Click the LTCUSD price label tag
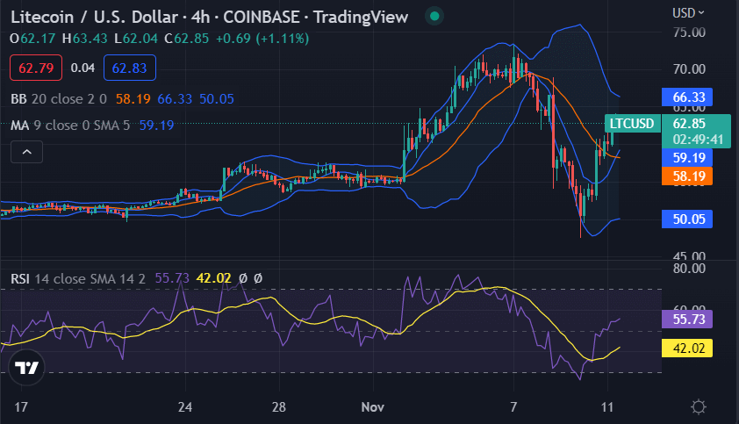 [632, 124]
